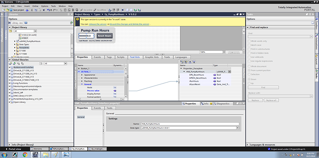Open the zoom level 100% dropdown
Image resolution: width=319 pixels, height=158 pixels.
(x=224, y=52)
